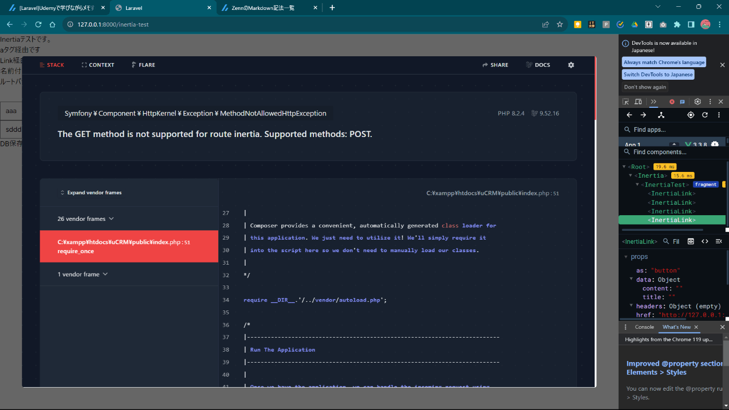Click Don't show again button
This screenshot has height=410, width=729.
[645, 87]
